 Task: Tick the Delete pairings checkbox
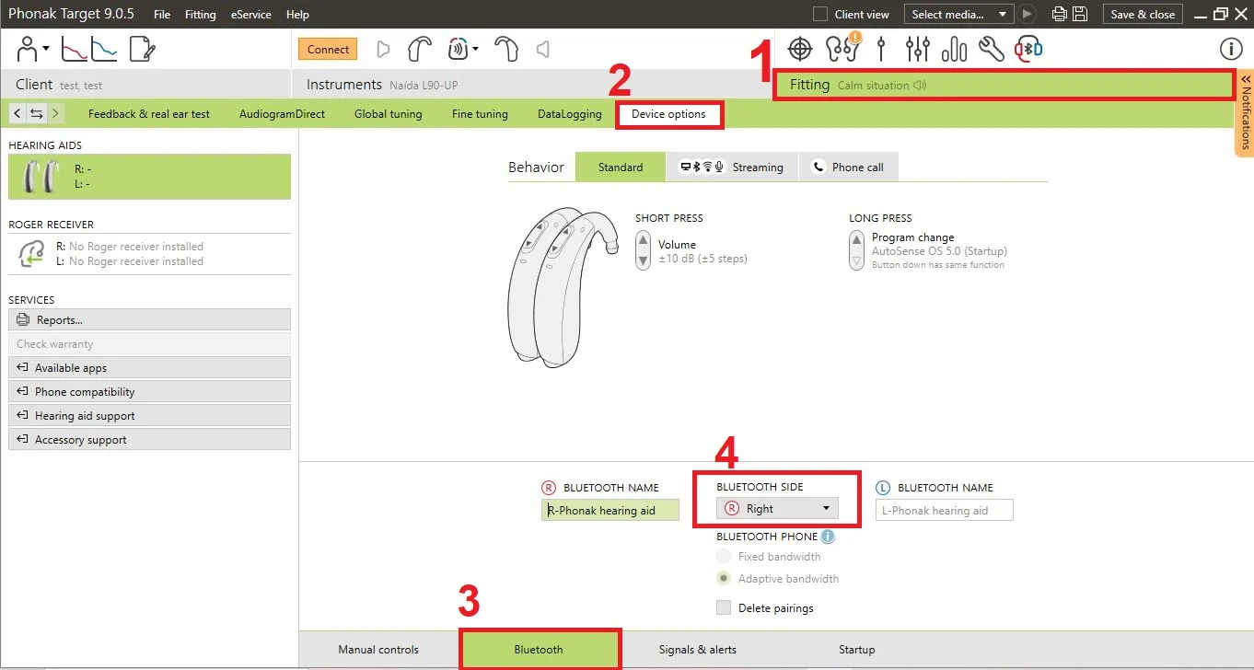coord(724,607)
